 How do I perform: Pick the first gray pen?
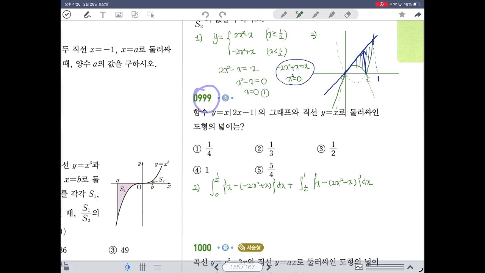[283, 15]
